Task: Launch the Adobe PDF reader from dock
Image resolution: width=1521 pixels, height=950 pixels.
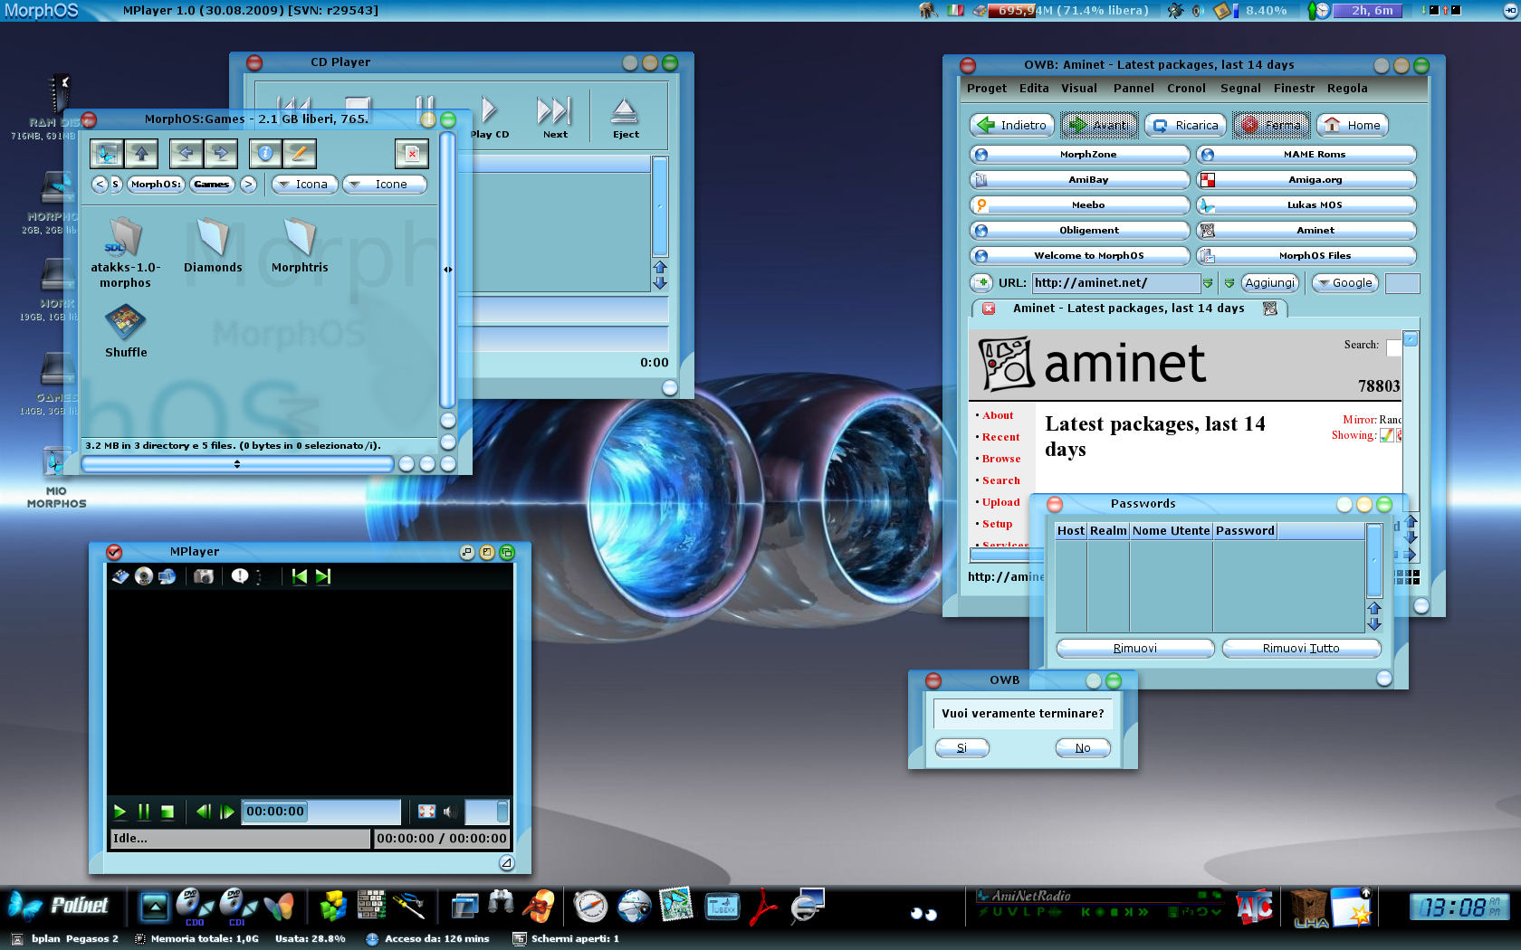Action: (x=762, y=907)
